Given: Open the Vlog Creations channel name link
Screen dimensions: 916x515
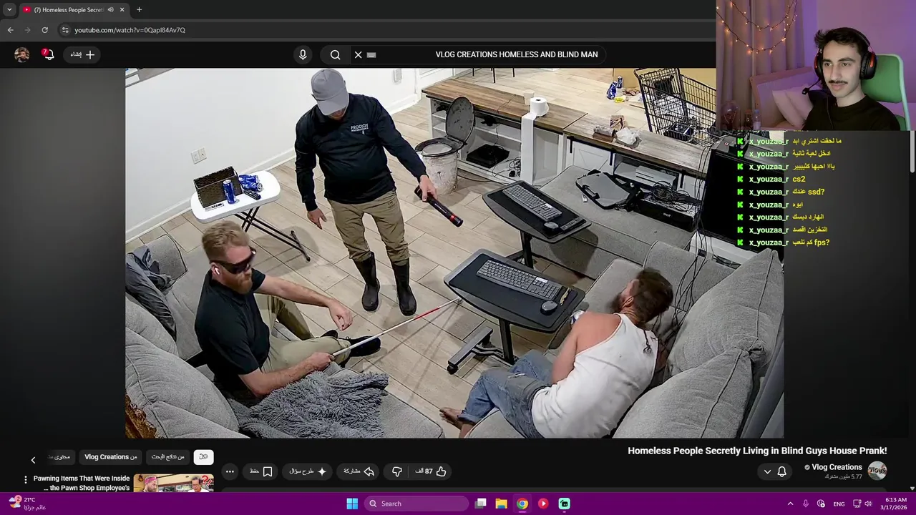Looking at the screenshot, I should (x=837, y=467).
